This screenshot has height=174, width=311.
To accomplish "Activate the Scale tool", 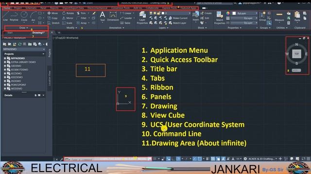I will coord(67,23).
